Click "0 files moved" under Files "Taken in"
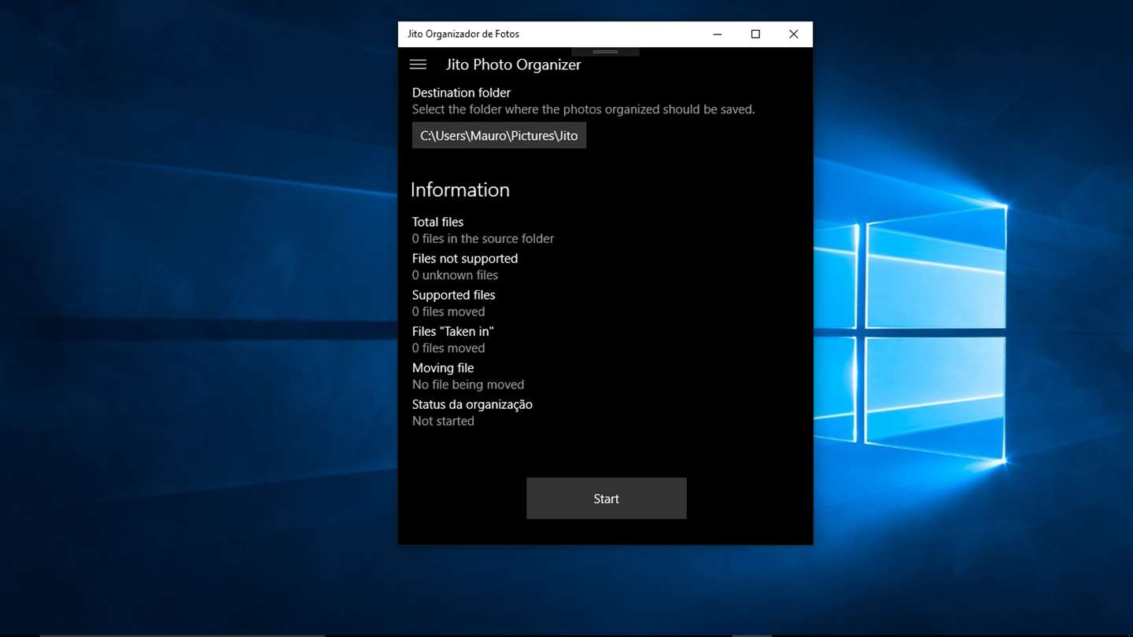This screenshot has width=1133, height=637. (448, 348)
